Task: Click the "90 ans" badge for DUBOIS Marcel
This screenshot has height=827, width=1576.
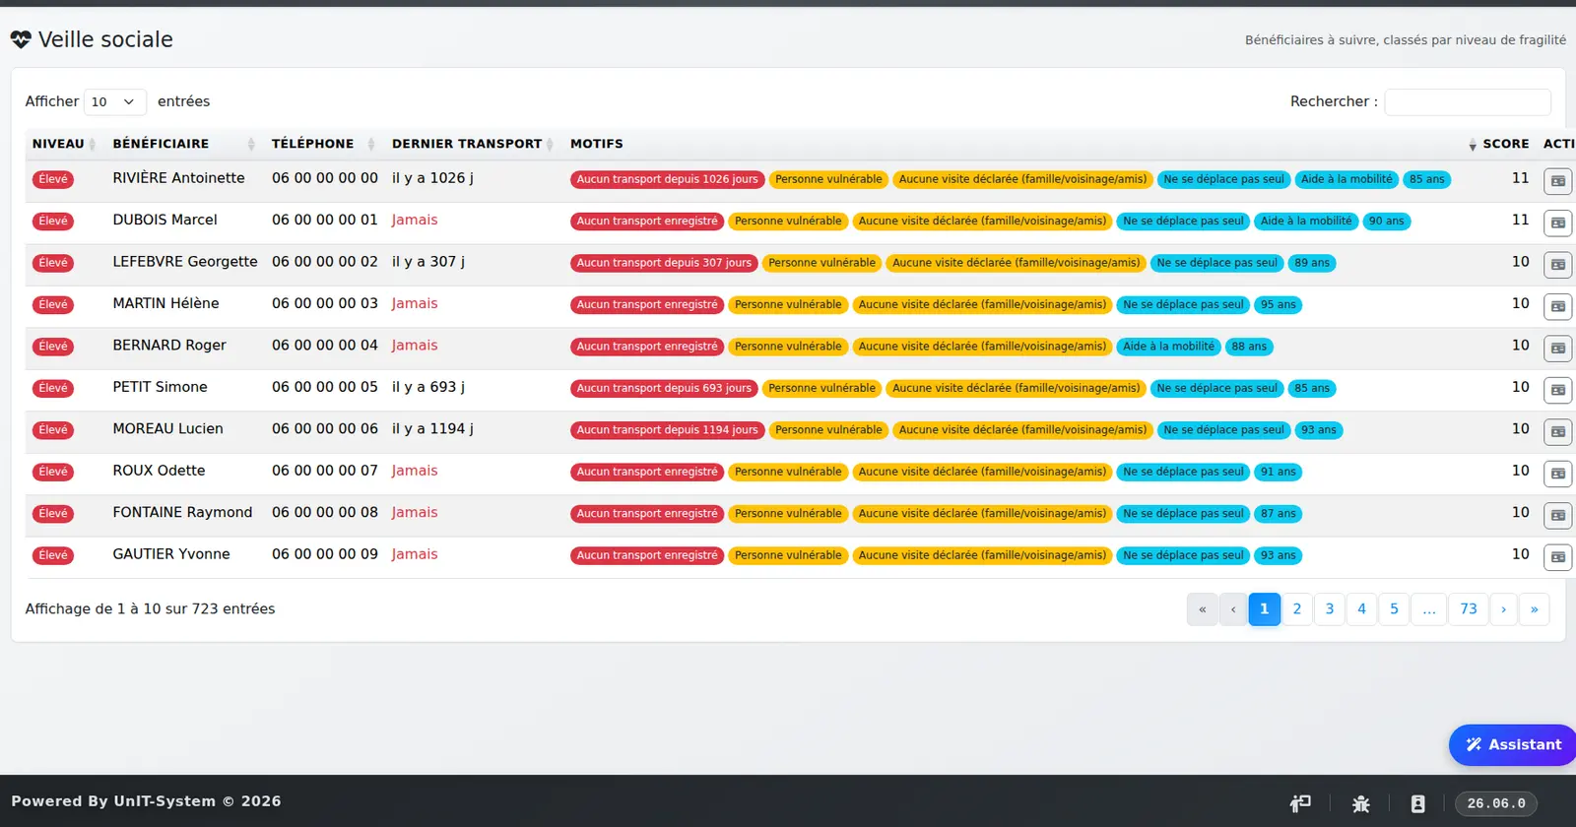Action: coord(1387,222)
